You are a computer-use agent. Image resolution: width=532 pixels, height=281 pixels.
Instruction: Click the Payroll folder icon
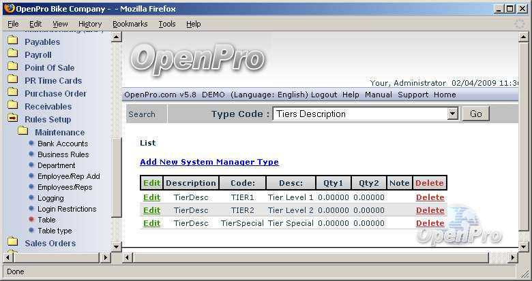tap(12, 54)
